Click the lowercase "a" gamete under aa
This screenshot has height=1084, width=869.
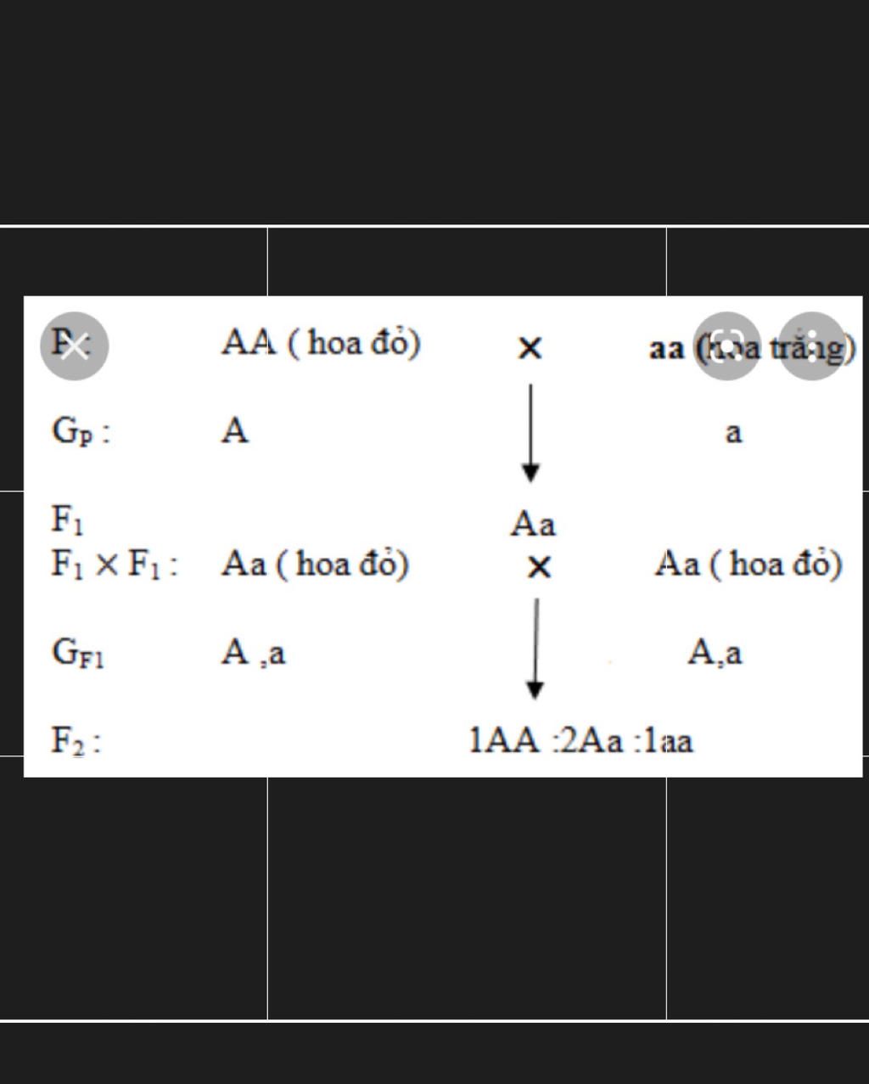(x=733, y=433)
